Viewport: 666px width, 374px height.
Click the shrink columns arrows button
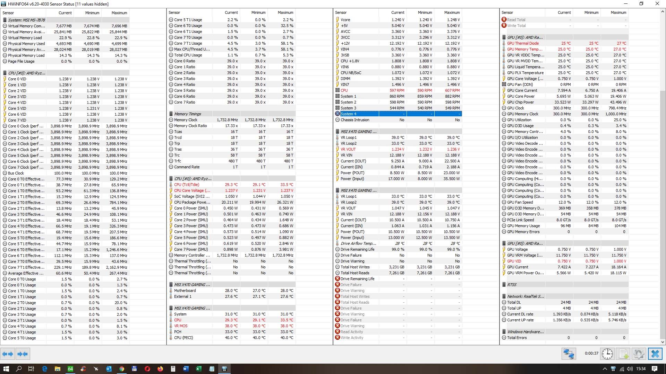coord(23,354)
